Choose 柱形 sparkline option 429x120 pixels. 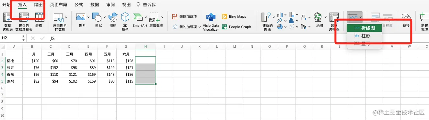point(364,36)
